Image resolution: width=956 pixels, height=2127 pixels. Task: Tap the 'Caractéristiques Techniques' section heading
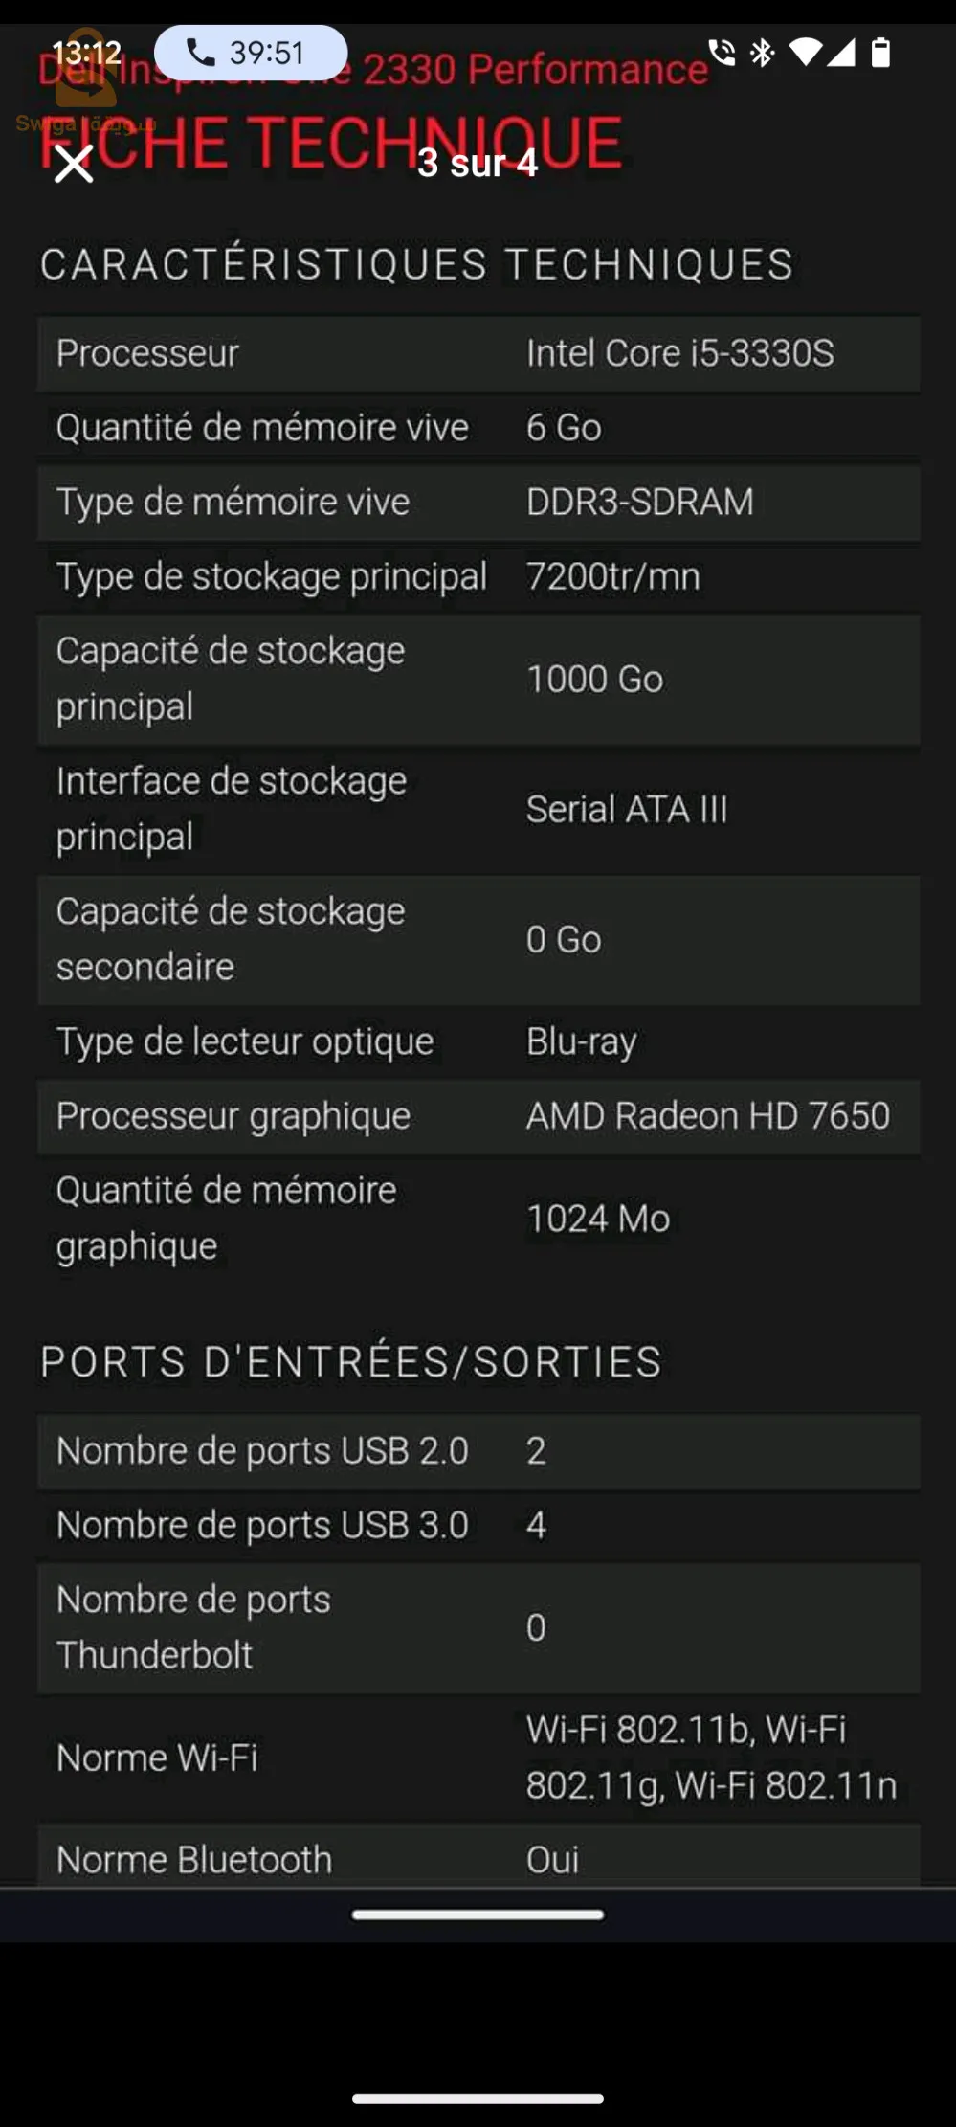click(x=416, y=265)
